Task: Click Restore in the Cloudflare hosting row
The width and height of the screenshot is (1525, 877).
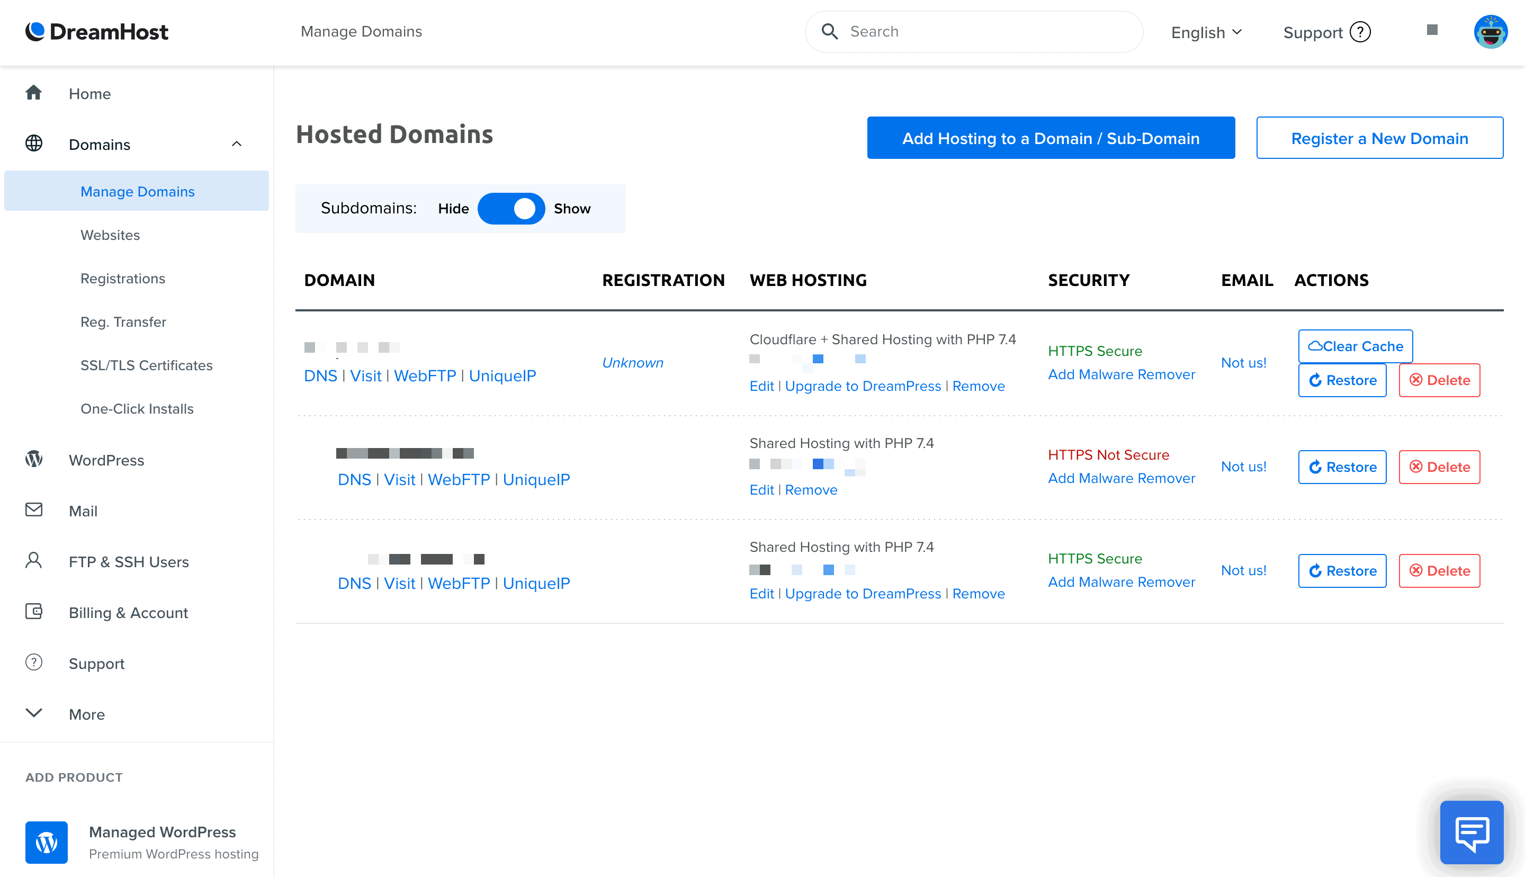Action: 1342,380
